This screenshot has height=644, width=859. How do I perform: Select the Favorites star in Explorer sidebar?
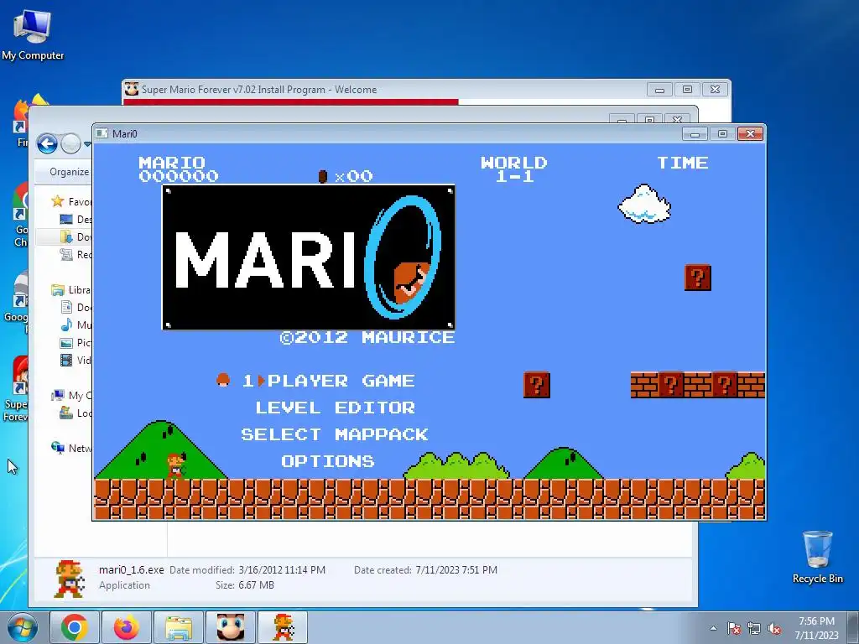pyautogui.click(x=58, y=201)
